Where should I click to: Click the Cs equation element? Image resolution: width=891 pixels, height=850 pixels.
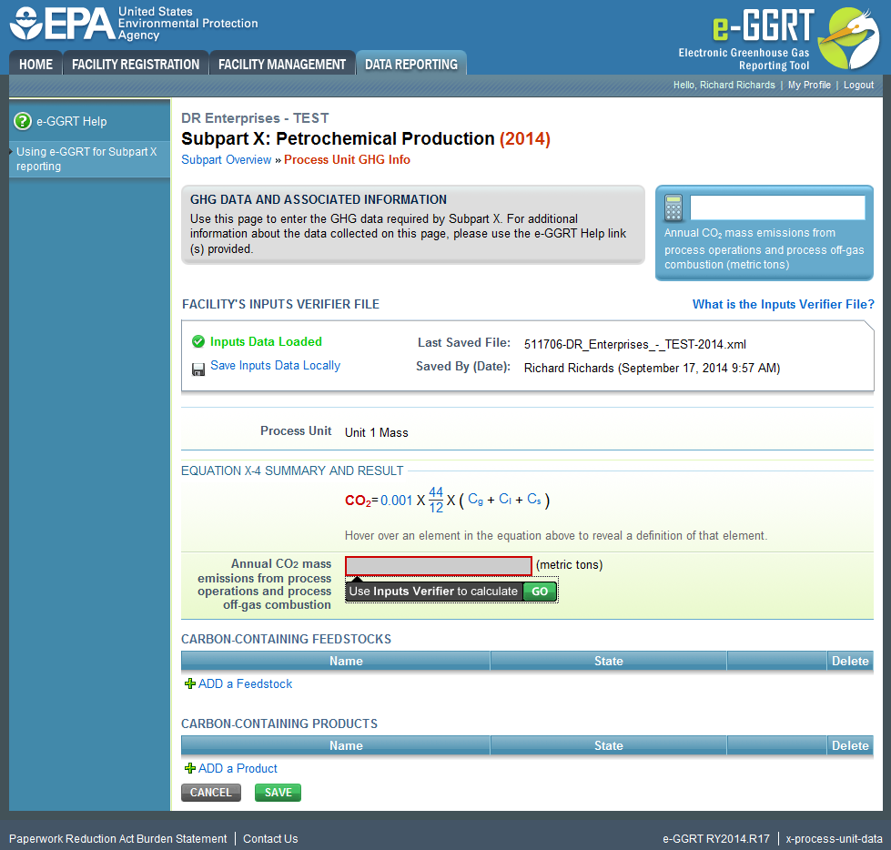click(x=534, y=500)
